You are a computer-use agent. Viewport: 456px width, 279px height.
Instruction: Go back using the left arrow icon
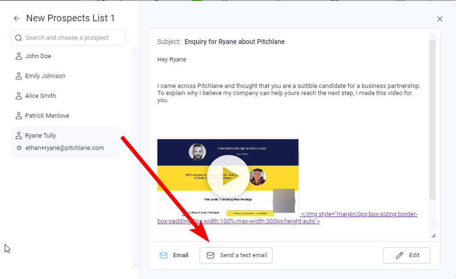pyautogui.click(x=17, y=18)
